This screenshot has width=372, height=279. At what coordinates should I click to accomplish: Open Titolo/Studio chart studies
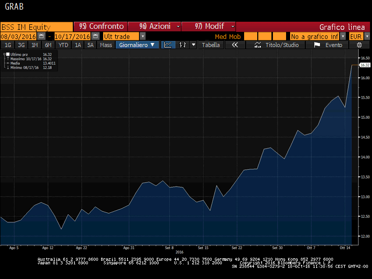click(x=276, y=45)
